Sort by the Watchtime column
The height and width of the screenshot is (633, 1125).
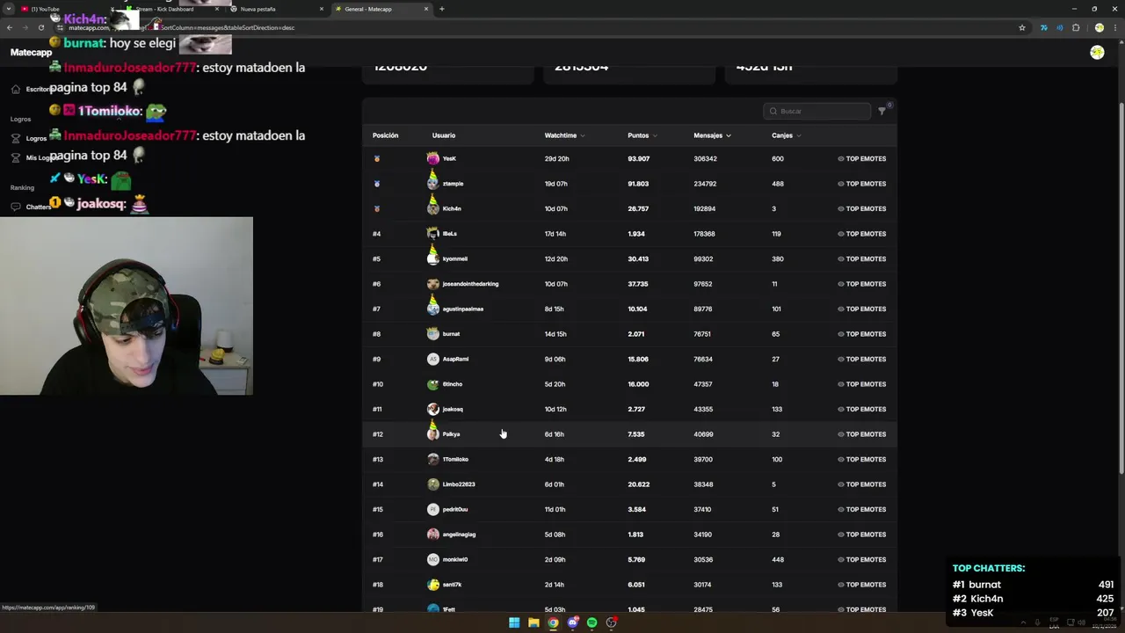[x=564, y=135]
